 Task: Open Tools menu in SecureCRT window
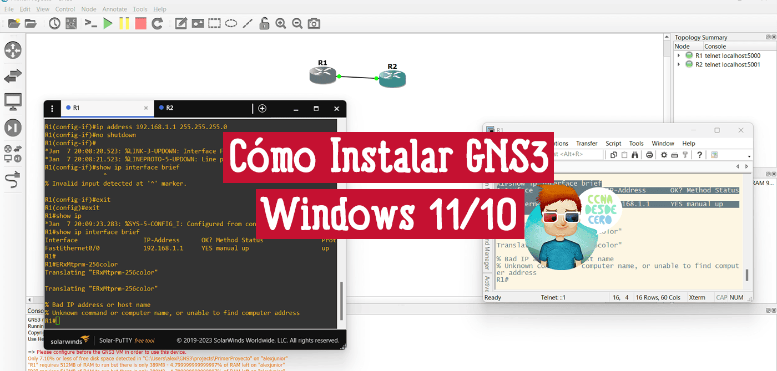click(636, 143)
